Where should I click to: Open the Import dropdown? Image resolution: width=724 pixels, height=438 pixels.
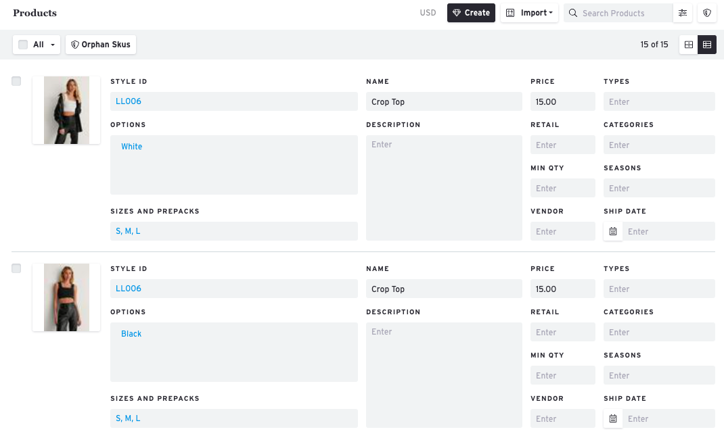coord(530,13)
